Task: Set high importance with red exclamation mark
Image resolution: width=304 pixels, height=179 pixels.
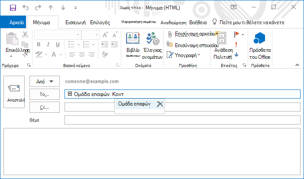Action: click(236, 45)
